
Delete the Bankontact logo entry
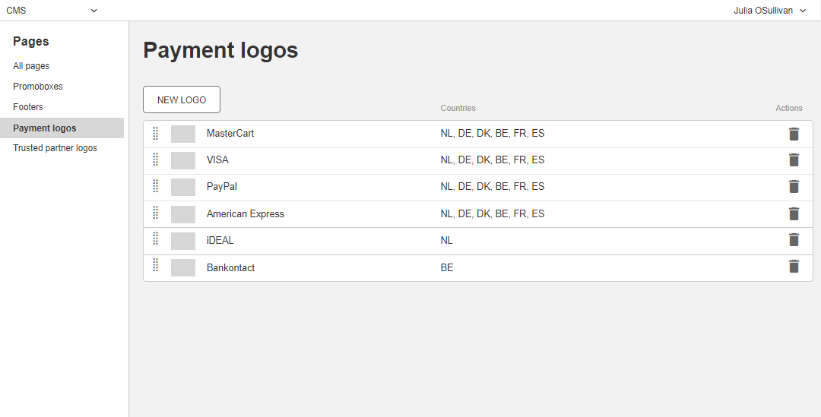click(794, 267)
